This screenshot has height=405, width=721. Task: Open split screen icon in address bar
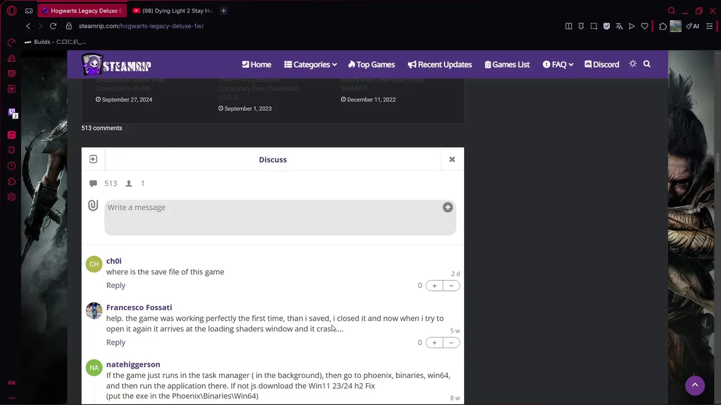tap(569, 26)
